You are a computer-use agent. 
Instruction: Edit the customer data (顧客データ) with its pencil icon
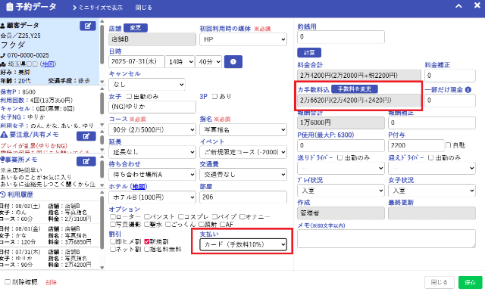[88, 26]
